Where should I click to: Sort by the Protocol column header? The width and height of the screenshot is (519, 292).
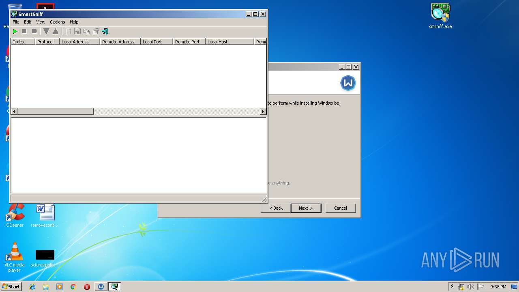(47, 42)
